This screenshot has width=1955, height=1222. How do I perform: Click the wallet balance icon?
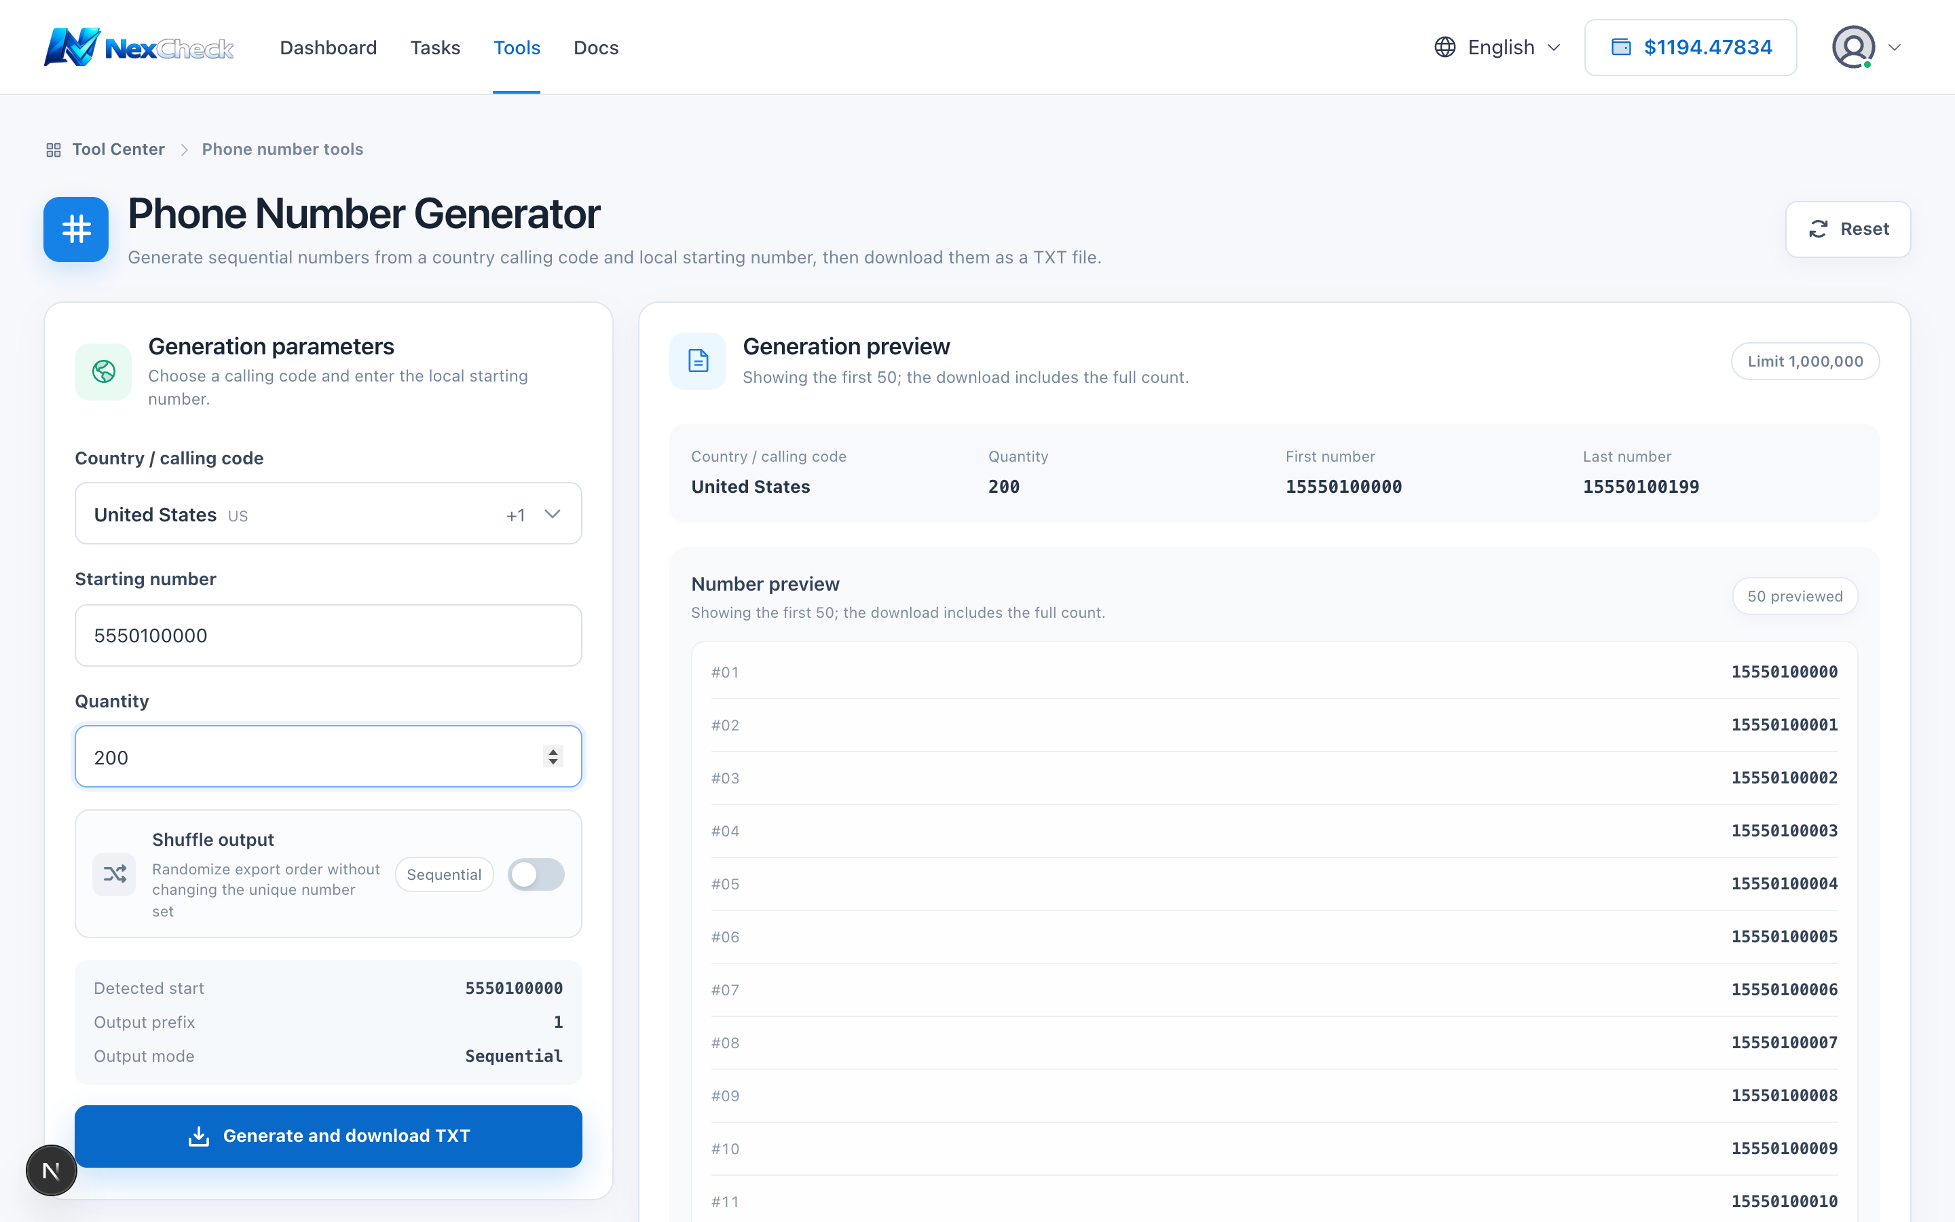pos(1620,47)
